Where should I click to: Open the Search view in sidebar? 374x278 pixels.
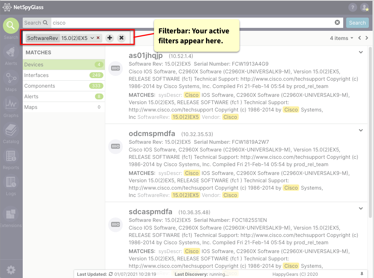(11, 26)
